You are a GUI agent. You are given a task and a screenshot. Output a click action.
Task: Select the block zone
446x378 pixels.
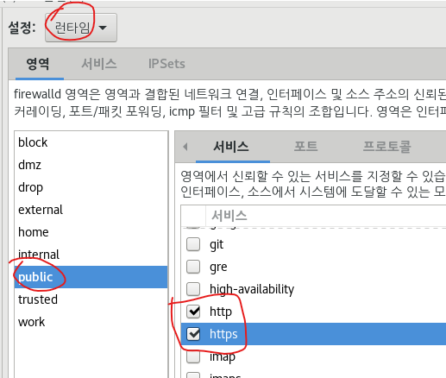click(x=91, y=142)
